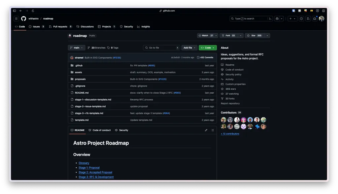Switch to the Discussions tab
Screen dimensions: 338x194
[x=85, y=27]
